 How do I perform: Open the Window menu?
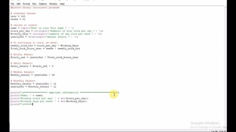[53, 4]
